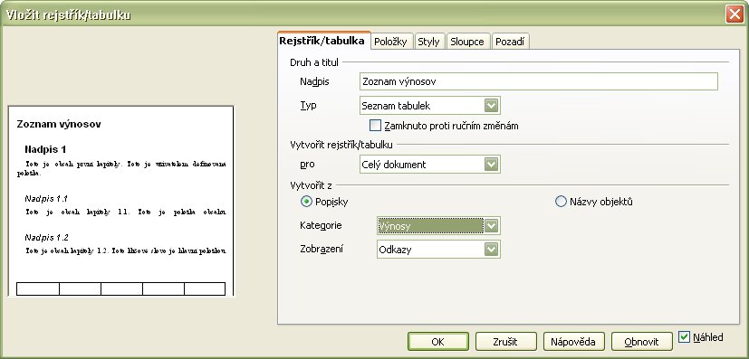Select the Popisky radio button
749x359 pixels.
(307, 202)
